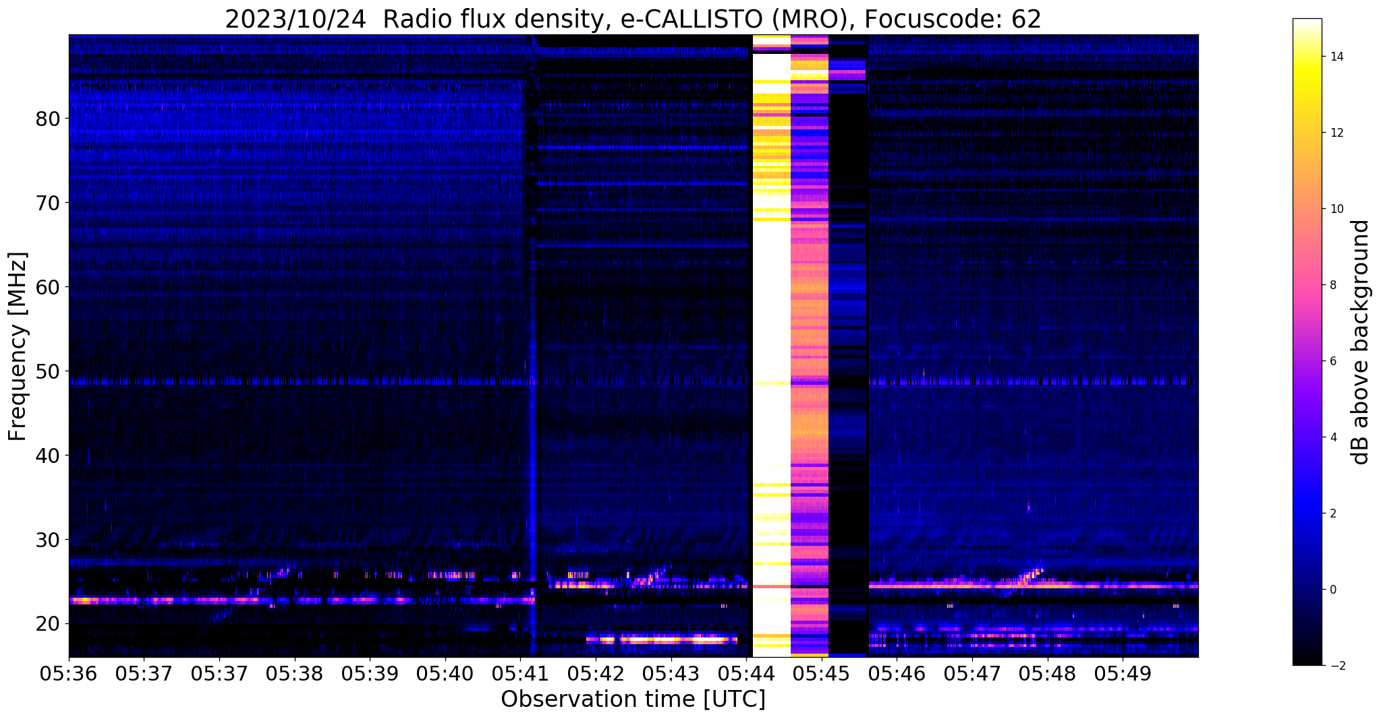Click the "dB above background" colorbar label
This screenshot has width=1381, height=719.
coord(1360,342)
